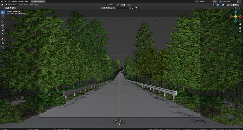
Task: Open the editor type dropdown
Action: tap(2, 5)
